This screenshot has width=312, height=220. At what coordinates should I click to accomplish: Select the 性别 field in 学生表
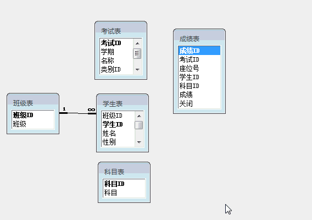pos(118,142)
